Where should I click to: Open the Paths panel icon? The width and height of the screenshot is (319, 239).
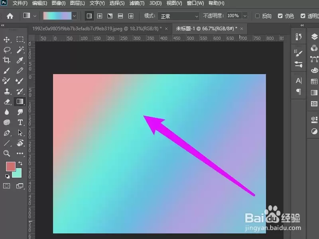pos(314,59)
